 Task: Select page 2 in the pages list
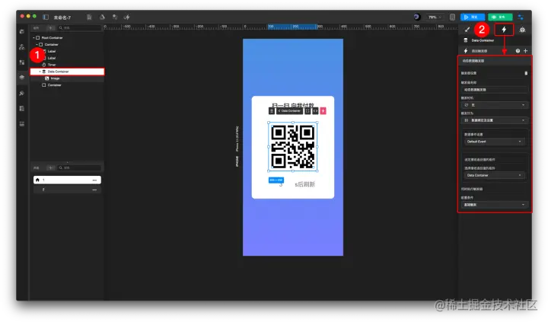coord(67,190)
